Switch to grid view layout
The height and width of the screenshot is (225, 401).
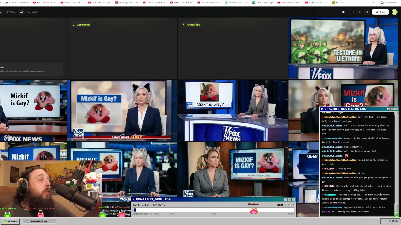367,12
